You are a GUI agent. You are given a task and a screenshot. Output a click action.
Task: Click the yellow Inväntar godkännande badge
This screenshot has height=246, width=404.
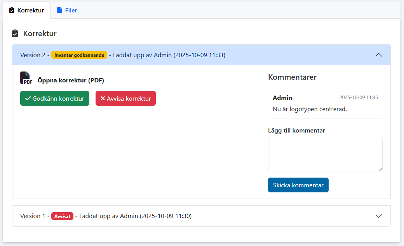coord(79,55)
